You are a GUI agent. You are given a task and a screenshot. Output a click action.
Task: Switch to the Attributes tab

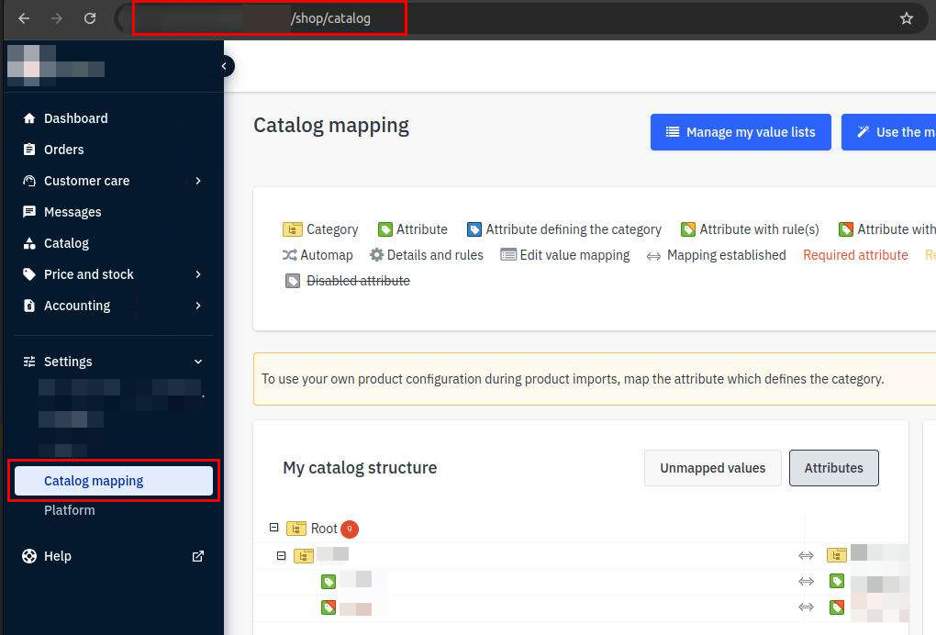point(833,468)
